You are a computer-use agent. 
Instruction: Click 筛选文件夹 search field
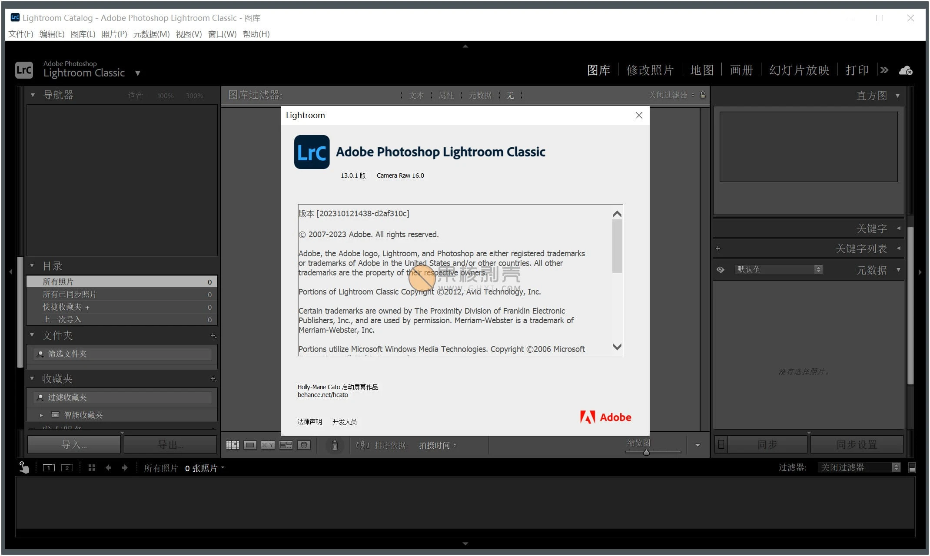tap(123, 354)
